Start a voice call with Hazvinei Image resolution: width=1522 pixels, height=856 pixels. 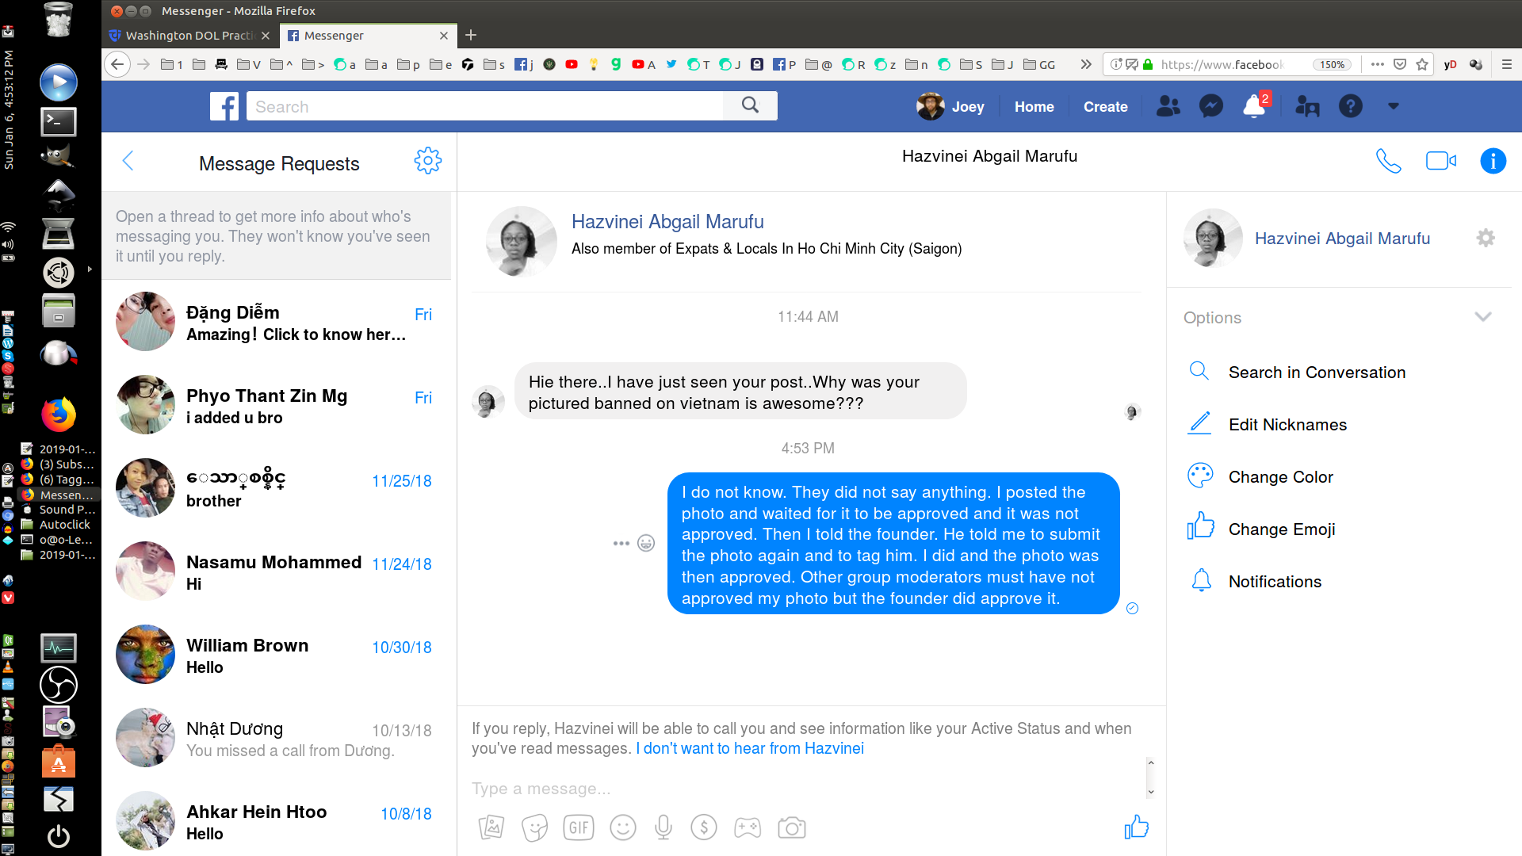click(1389, 161)
